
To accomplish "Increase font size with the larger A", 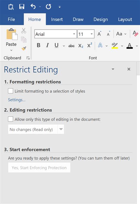I will pos(99,34).
